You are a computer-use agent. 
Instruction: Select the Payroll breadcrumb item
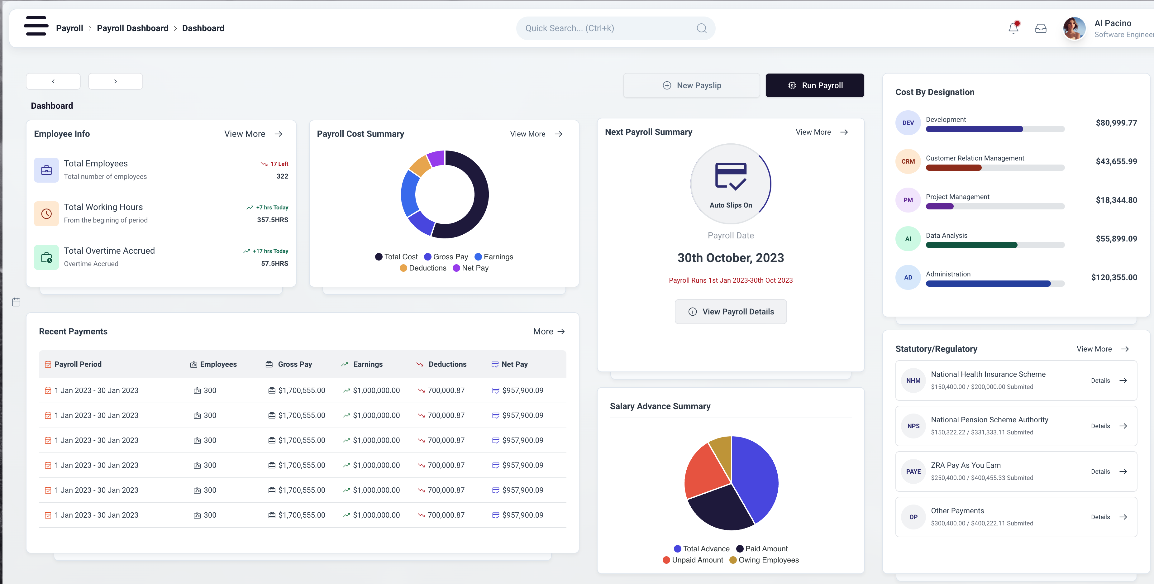click(x=69, y=28)
